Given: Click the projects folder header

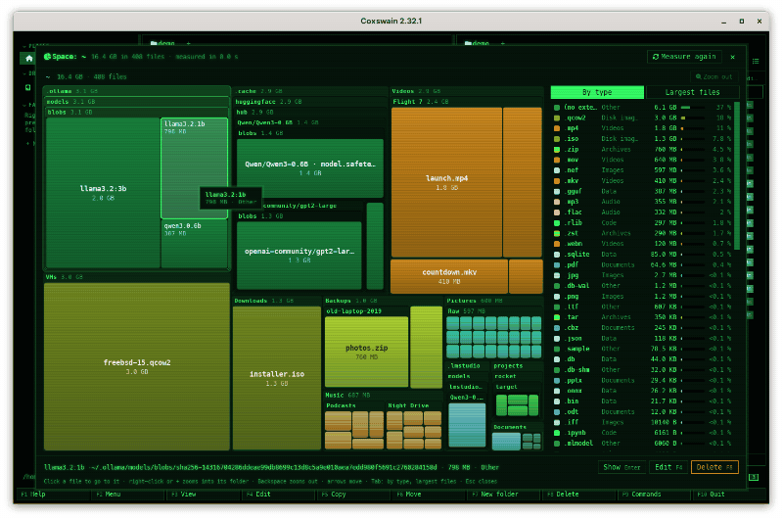Looking at the screenshot, I should tap(517, 366).
